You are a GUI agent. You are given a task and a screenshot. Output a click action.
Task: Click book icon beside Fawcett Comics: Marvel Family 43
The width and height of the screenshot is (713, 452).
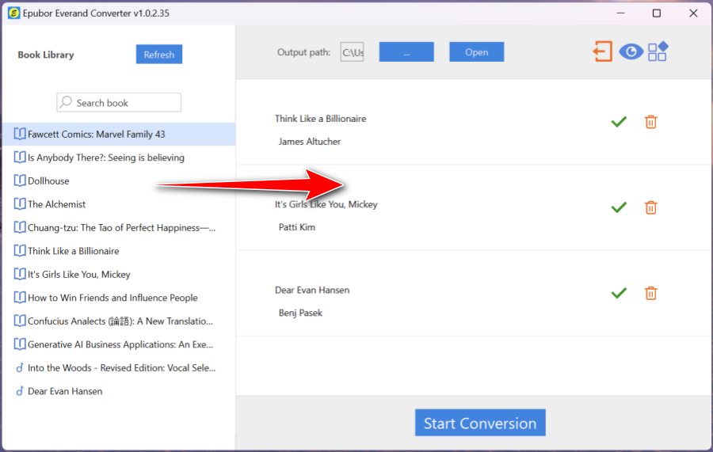click(20, 134)
